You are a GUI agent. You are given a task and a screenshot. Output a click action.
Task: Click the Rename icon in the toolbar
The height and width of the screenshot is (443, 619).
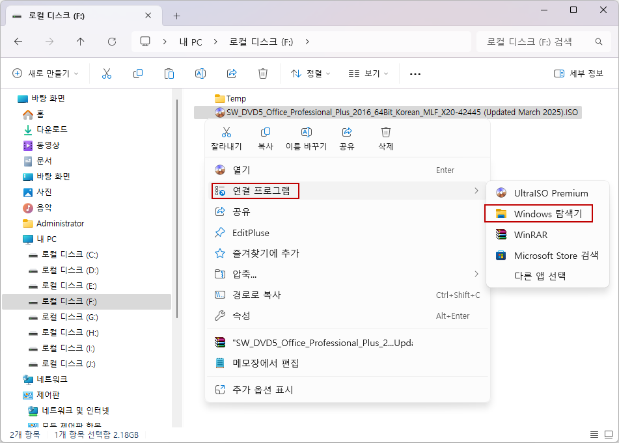click(x=200, y=74)
